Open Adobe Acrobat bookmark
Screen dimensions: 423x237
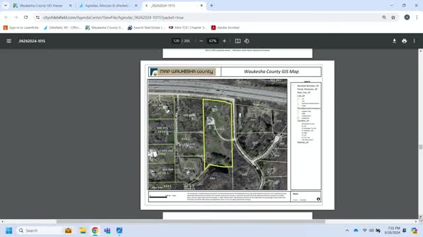tap(225, 28)
